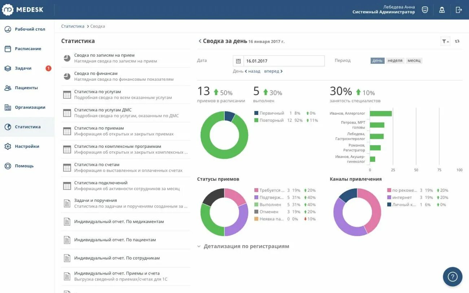This screenshot has height=293, width=469.
Task: Select the неделя period toggle
Action: pyautogui.click(x=395, y=61)
